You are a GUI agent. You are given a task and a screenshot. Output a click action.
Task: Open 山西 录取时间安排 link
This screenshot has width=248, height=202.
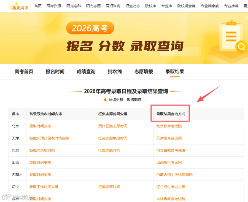pyautogui.click(x=40, y=162)
